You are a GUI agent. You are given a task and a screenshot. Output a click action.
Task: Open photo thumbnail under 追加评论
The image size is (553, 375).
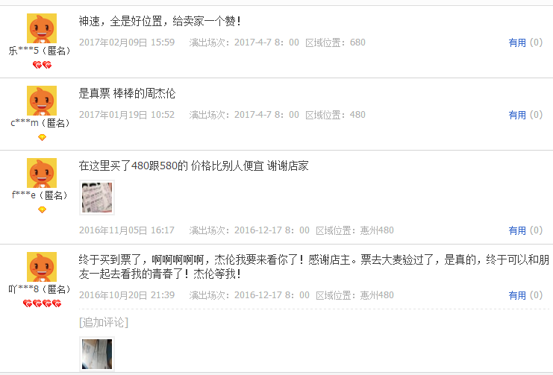click(x=97, y=354)
